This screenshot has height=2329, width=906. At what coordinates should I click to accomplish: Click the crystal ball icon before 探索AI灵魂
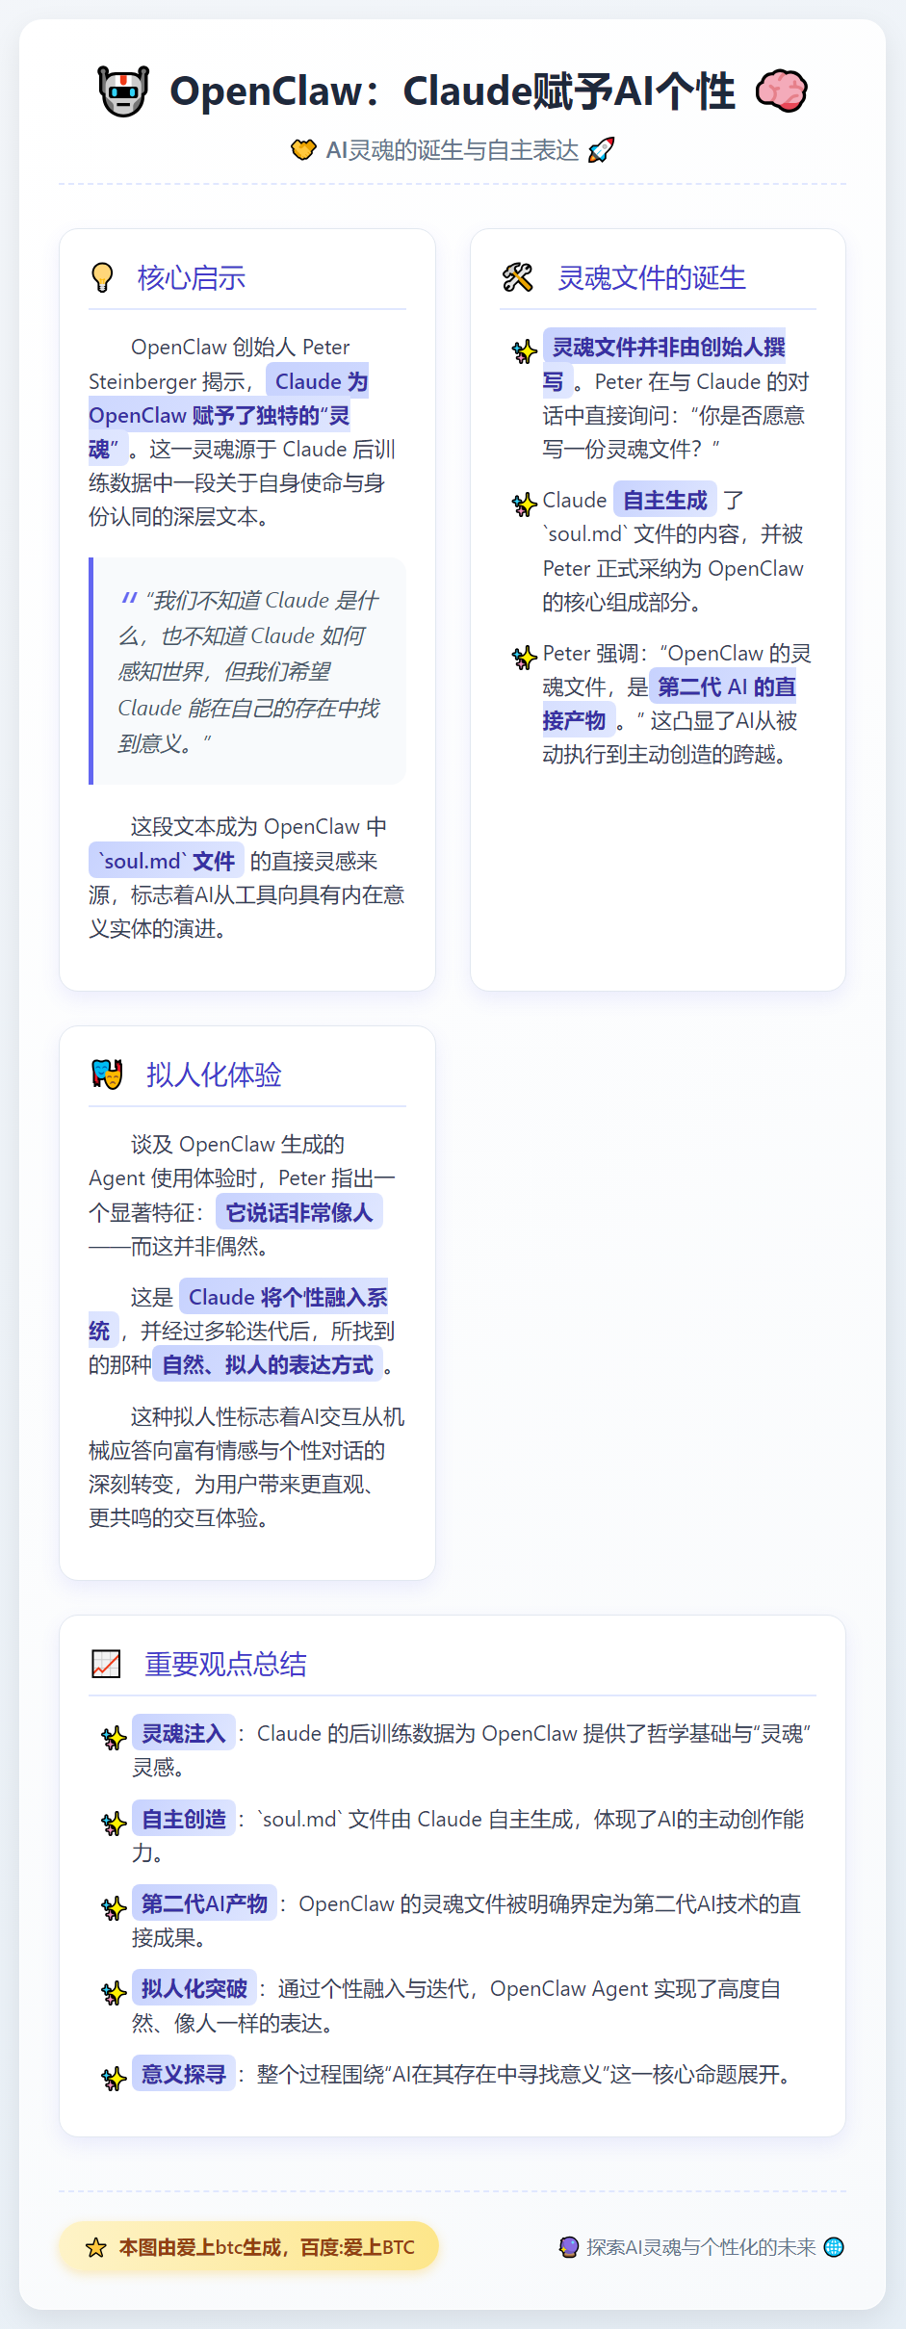point(569,2247)
